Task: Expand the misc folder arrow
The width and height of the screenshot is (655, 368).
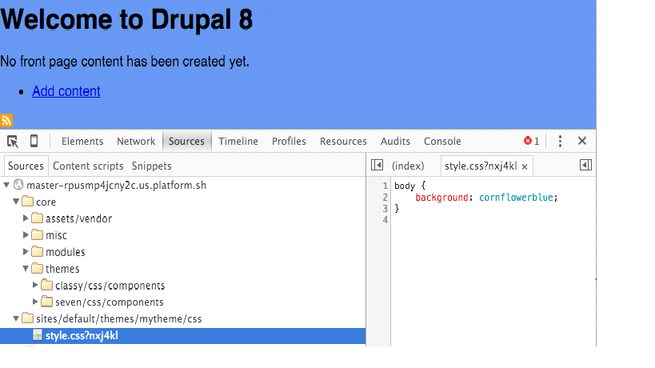Action: (26, 234)
